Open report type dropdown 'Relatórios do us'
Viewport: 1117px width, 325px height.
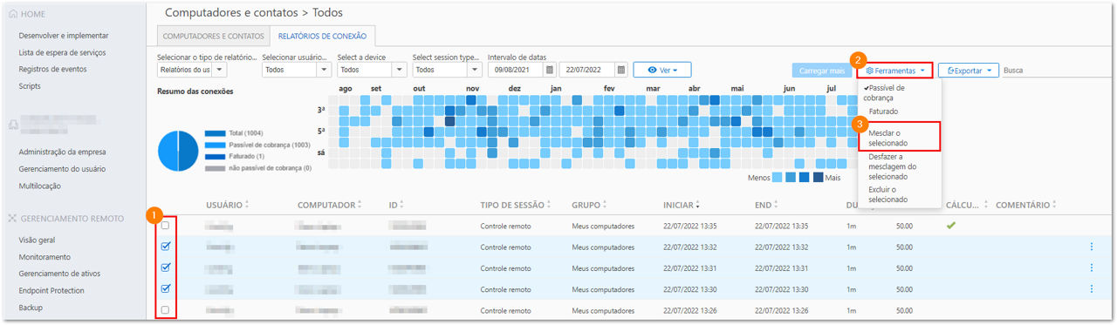192,70
